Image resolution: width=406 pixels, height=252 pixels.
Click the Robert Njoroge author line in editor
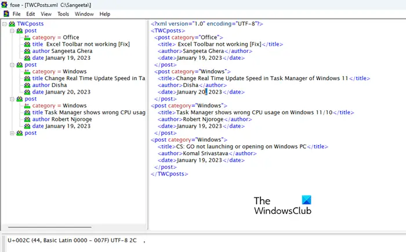pyautogui.click(x=205, y=119)
